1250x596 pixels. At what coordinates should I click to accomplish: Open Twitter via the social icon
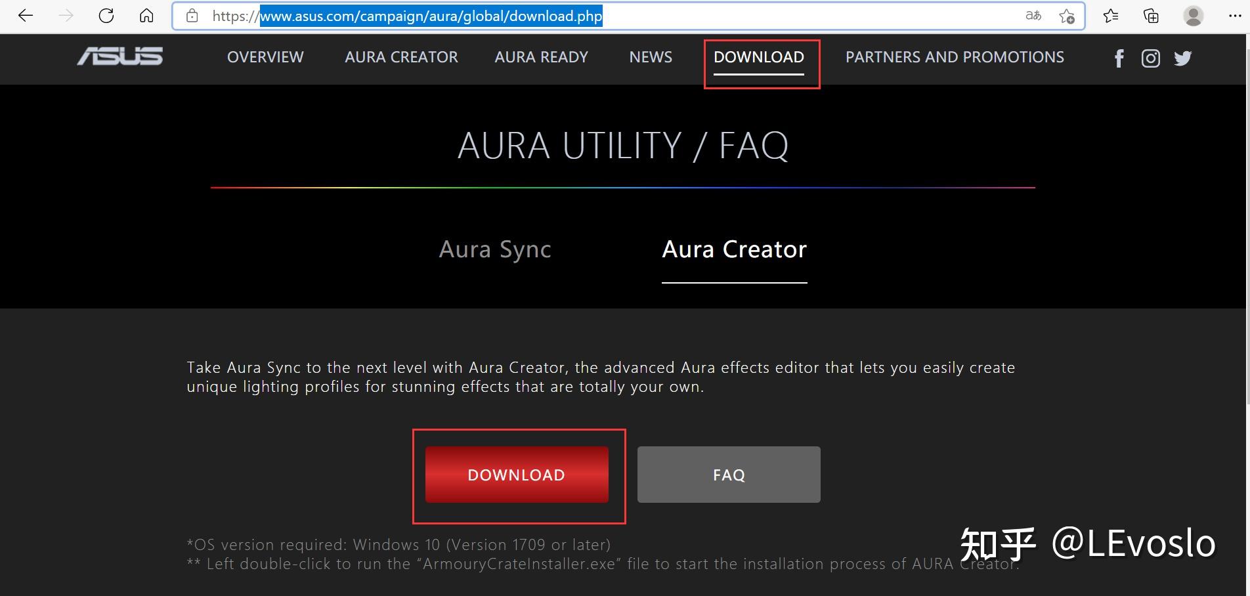(1182, 58)
